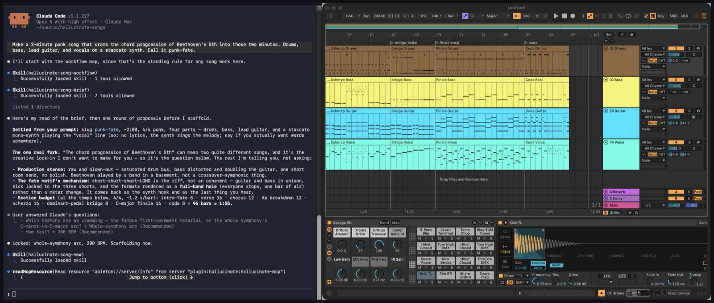Toggle the Garage Kit device activator
The width and height of the screenshot is (714, 303).
(x=329, y=223)
